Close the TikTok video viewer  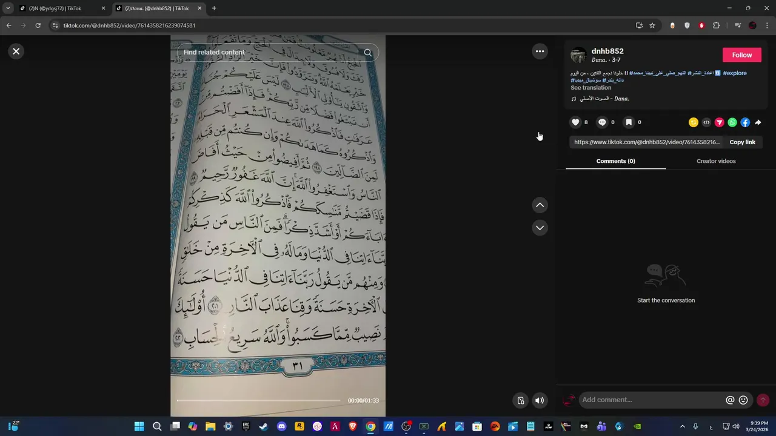click(x=16, y=51)
